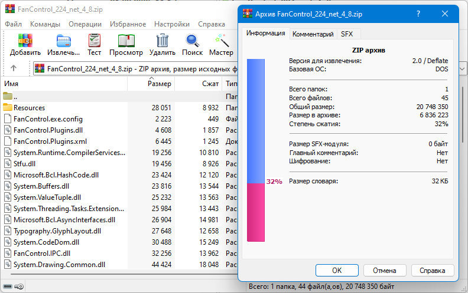468x293 pixels.
Task: Click the FanControl.exe.config file icon
Action: click(x=8, y=119)
